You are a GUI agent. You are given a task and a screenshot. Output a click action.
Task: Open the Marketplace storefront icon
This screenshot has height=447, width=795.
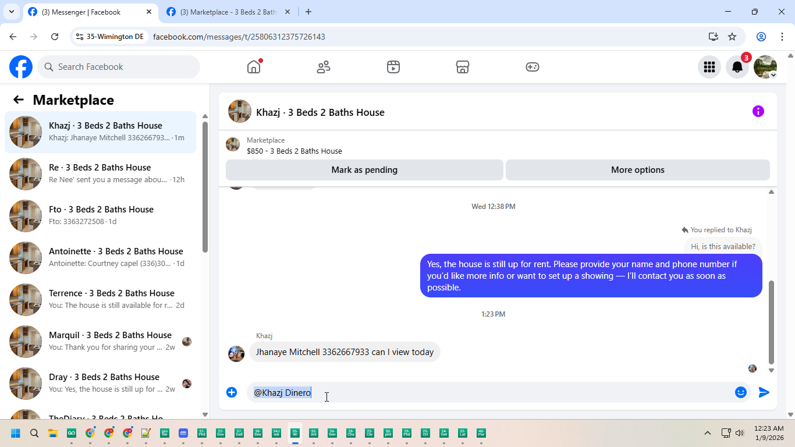pos(463,67)
